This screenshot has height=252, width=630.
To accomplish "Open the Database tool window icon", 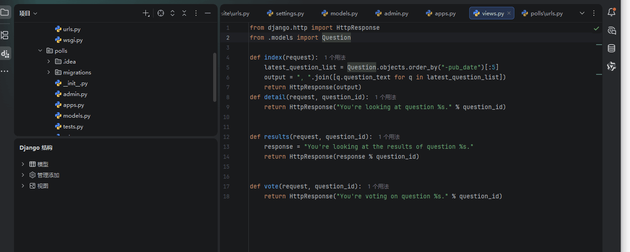I will pyautogui.click(x=611, y=48).
